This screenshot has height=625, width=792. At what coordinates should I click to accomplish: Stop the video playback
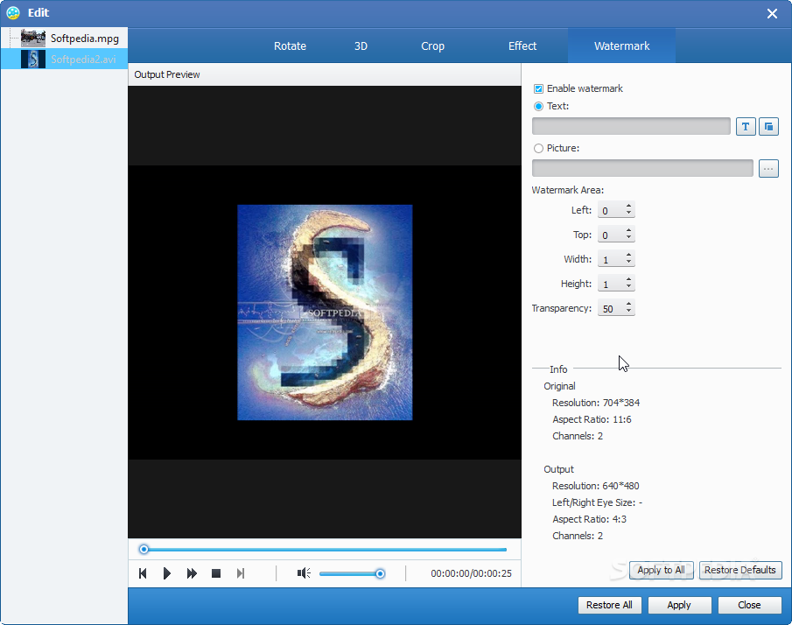click(216, 573)
